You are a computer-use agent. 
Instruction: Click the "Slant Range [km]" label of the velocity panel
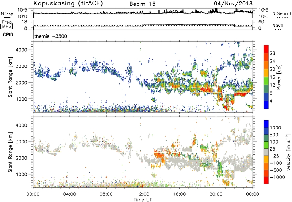tap(10, 152)
